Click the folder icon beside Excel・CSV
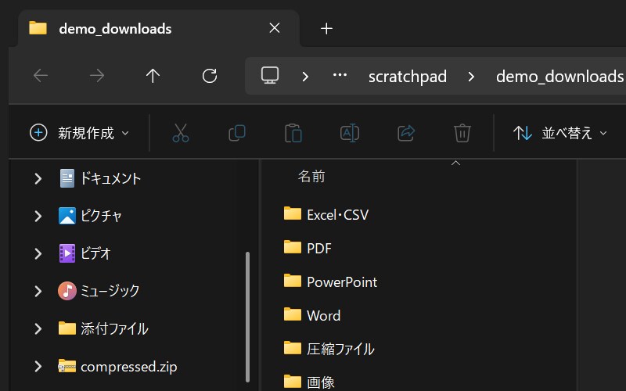Image resolution: width=626 pixels, height=391 pixels. coord(293,213)
